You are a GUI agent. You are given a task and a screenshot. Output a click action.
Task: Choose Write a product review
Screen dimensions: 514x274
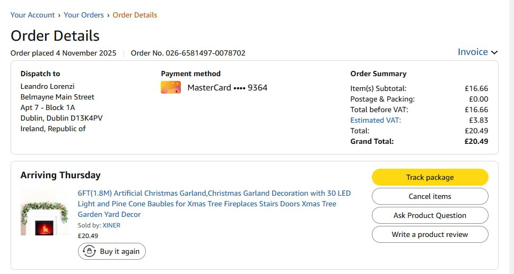pyautogui.click(x=430, y=234)
